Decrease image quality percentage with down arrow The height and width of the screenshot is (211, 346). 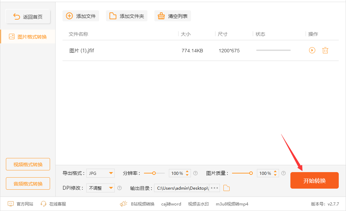(275, 175)
